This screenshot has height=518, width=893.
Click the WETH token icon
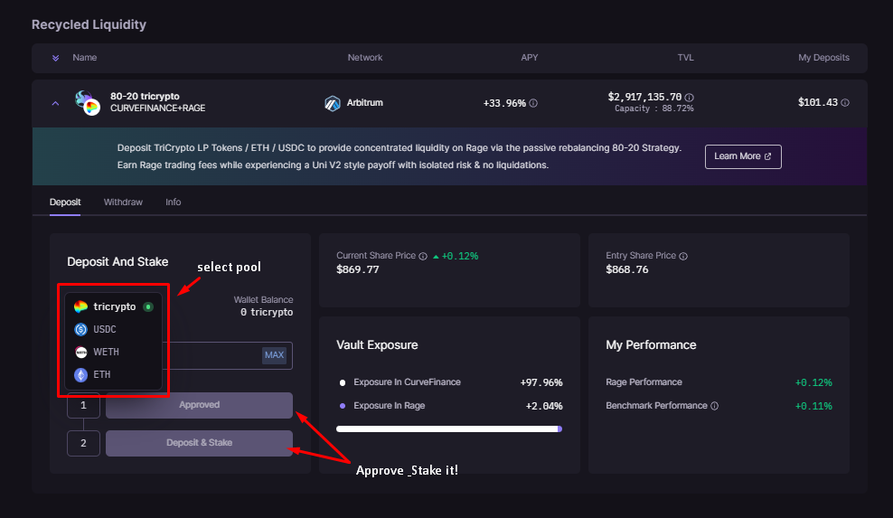pos(80,353)
